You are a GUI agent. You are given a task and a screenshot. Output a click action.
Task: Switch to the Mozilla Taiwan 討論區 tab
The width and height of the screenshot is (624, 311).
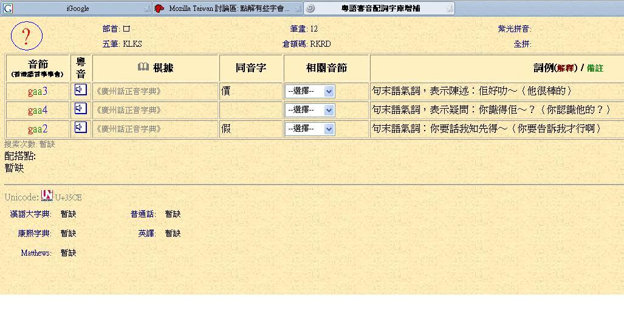[x=228, y=9]
